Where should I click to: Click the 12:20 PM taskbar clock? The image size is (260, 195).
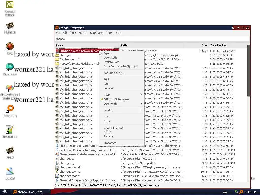tap(250, 192)
